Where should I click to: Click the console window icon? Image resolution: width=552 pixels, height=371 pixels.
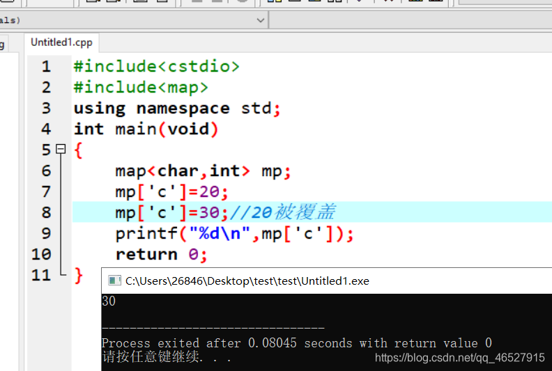coord(114,281)
